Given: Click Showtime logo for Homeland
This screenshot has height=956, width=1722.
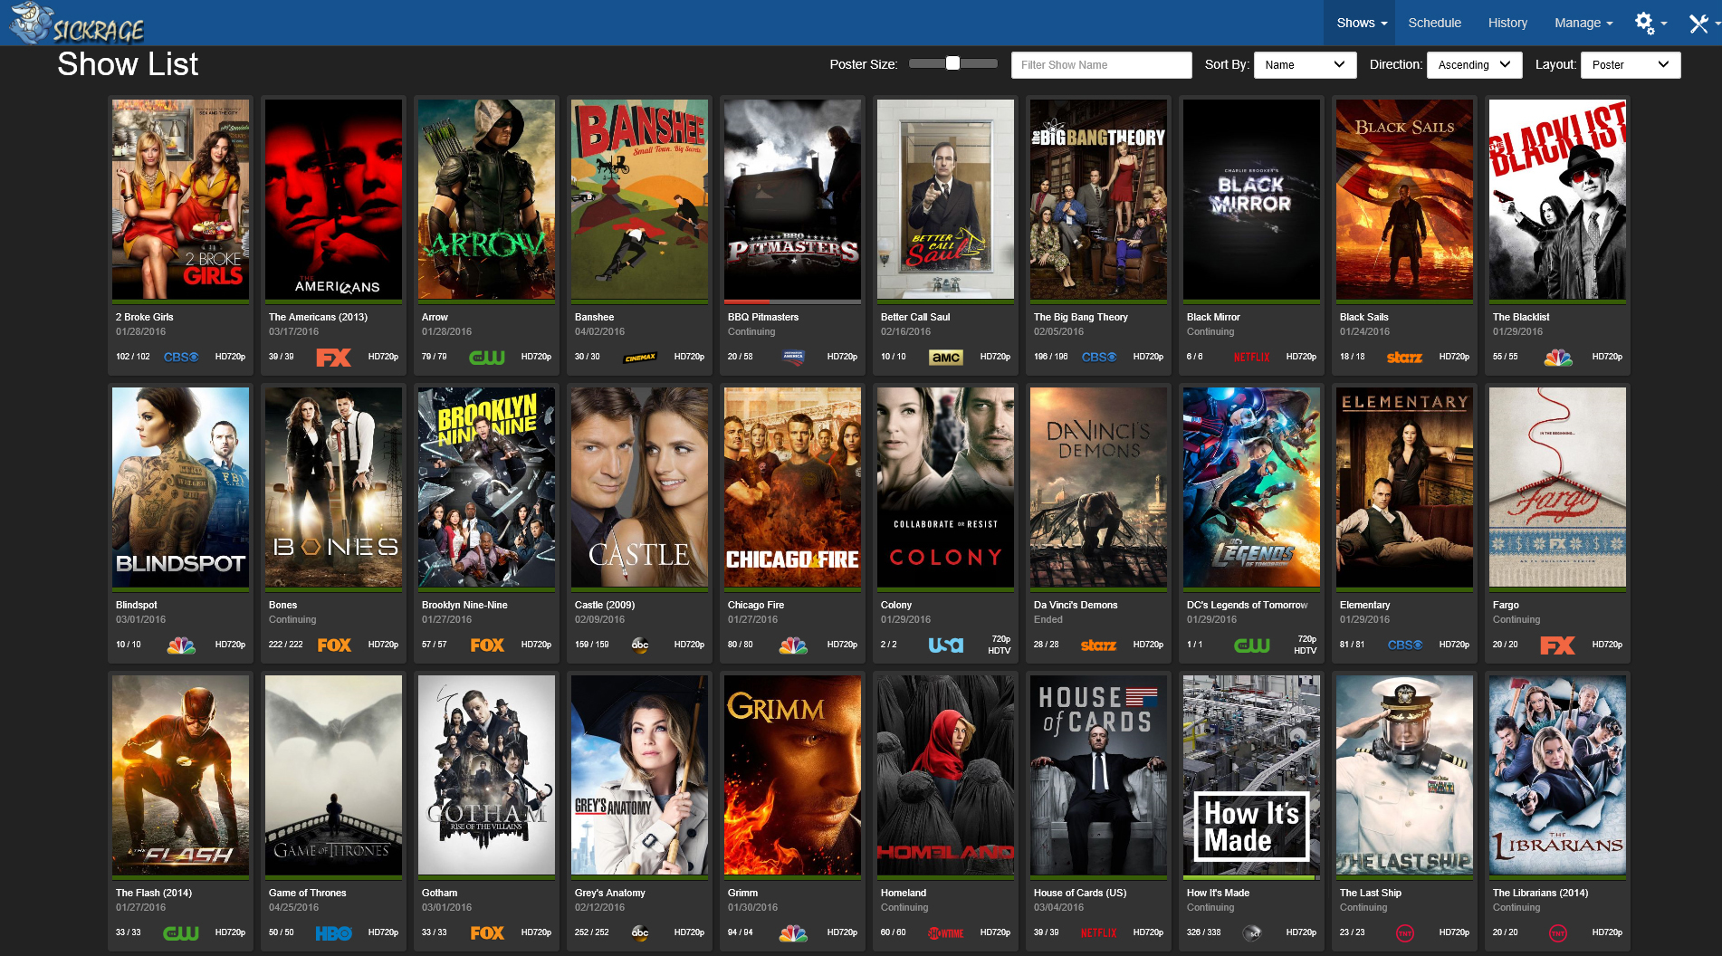Looking at the screenshot, I should pyautogui.click(x=946, y=932).
